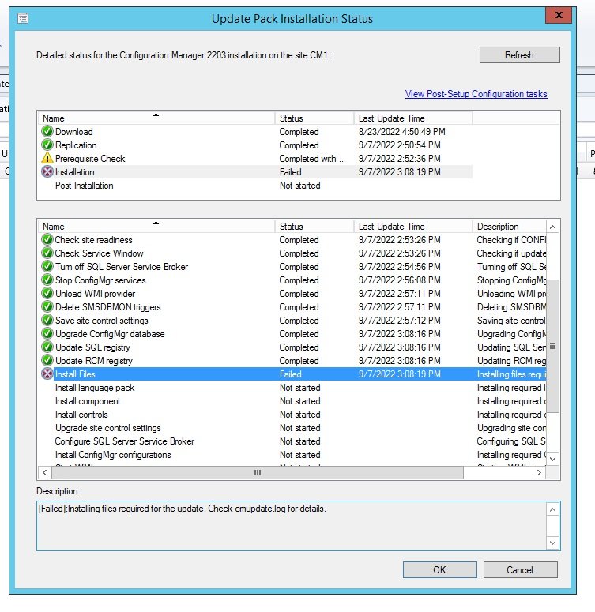
Task: Sort upper list by Last Update Time
Action: tap(413, 118)
